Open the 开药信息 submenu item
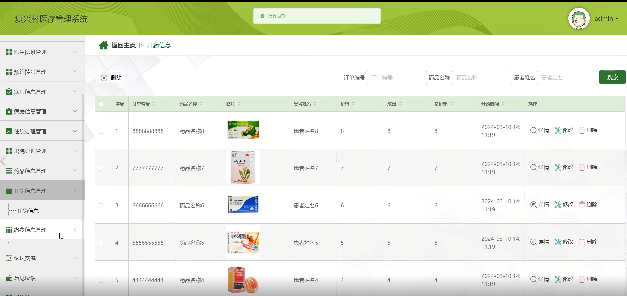The width and height of the screenshot is (627, 296). point(28,211)
